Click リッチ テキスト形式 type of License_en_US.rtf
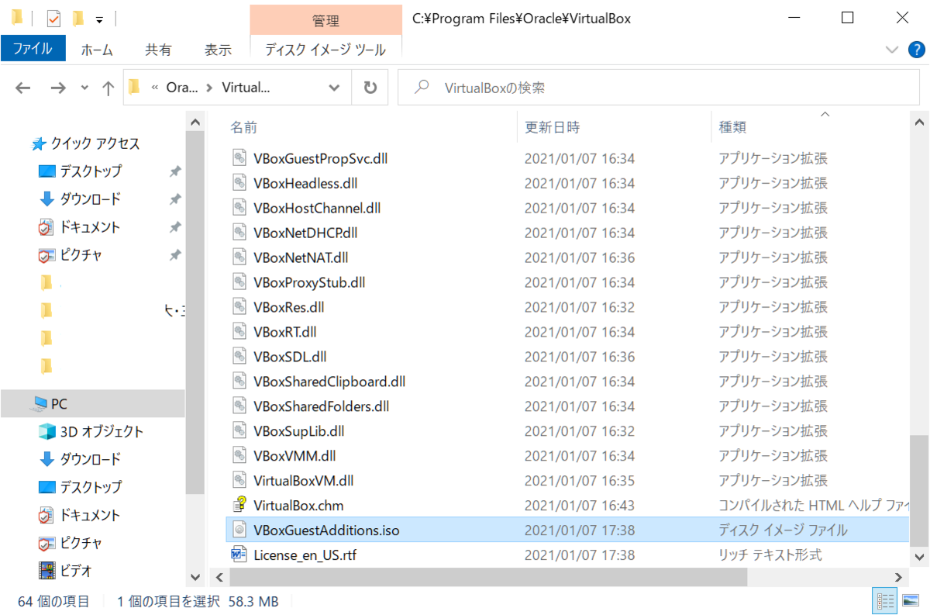This screenshot has width=930, height=615. (770, 555)
